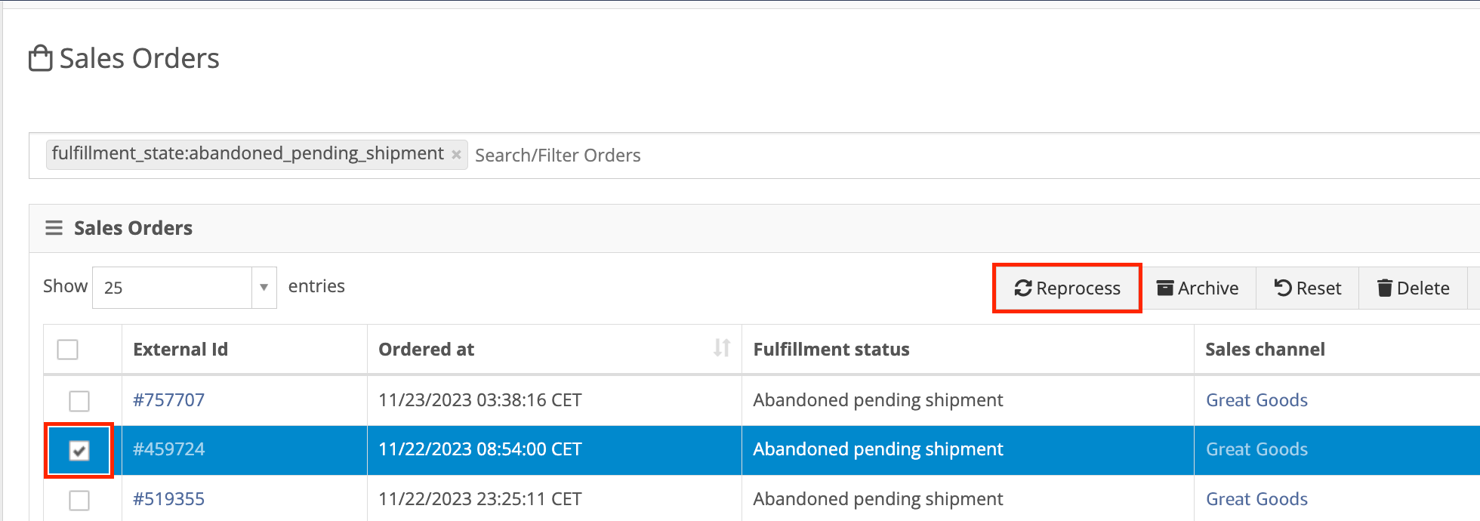
Task: Open the entries-per-page dropdown arrow
Action: [264, 288]
